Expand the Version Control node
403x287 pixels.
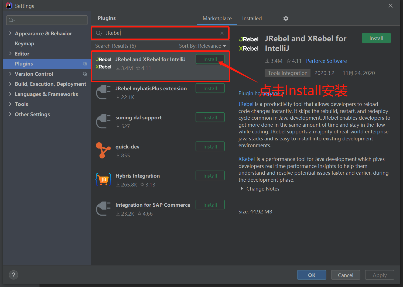tap(10, 74)
